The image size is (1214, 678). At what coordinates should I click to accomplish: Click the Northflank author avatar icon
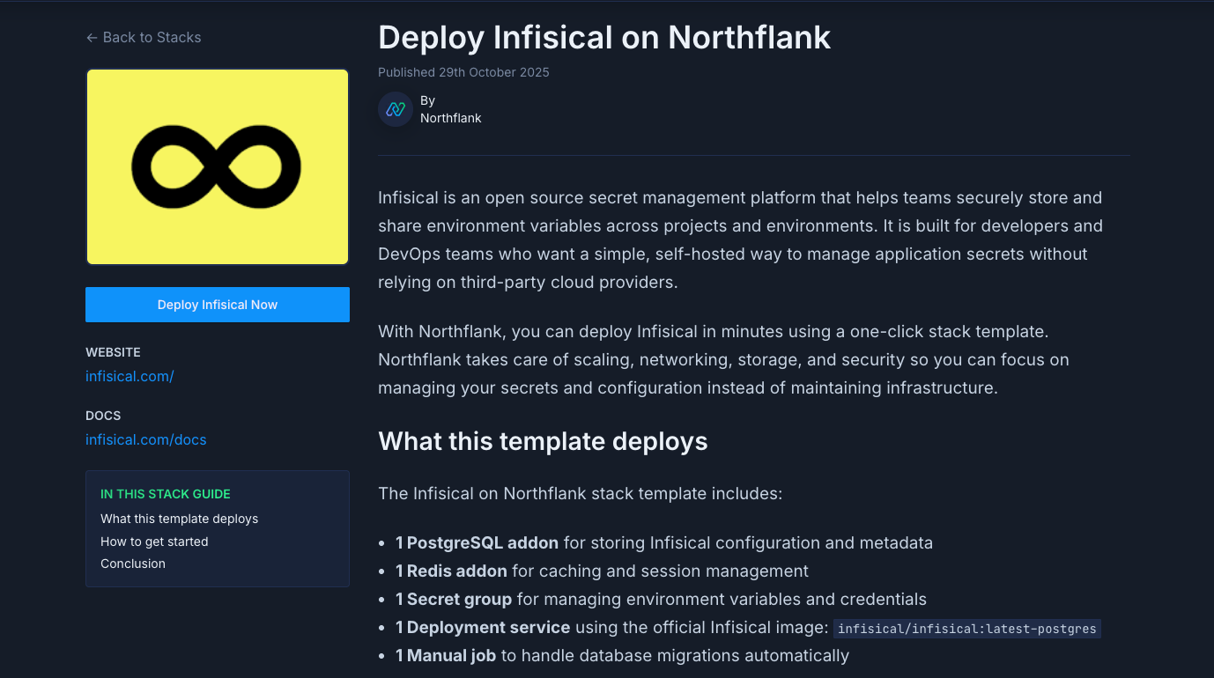pyautogui.click(x=396, y=109)
